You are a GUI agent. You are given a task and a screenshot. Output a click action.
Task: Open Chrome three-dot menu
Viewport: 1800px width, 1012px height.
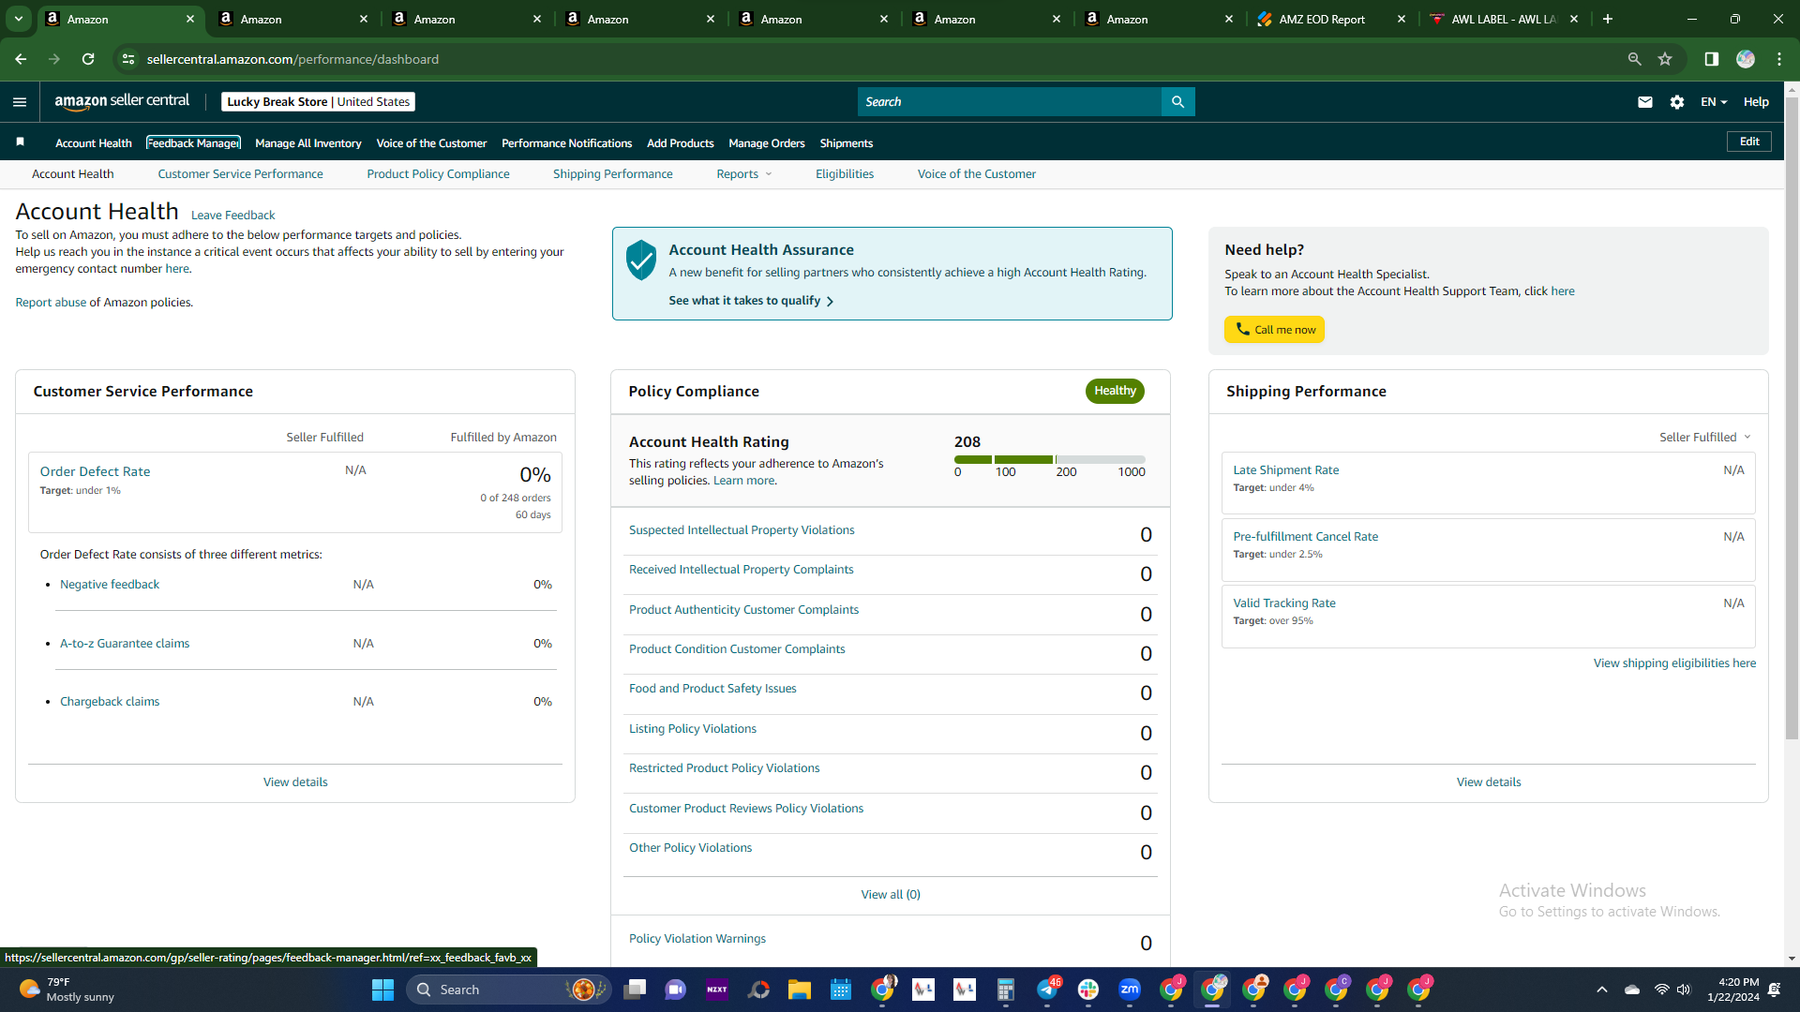coord(1779,59)
